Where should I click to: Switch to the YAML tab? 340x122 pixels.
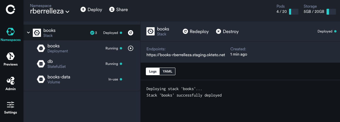pyautogui.click(x=168, y=71)
